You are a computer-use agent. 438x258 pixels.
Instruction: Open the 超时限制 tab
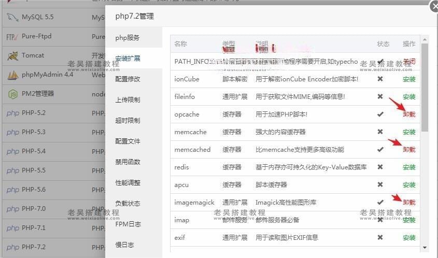(x=134, y=120)
